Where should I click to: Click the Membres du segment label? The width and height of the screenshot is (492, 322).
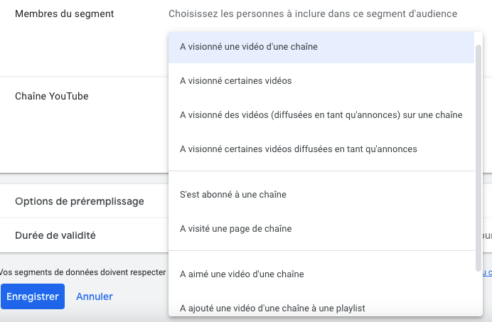[64, 14]
